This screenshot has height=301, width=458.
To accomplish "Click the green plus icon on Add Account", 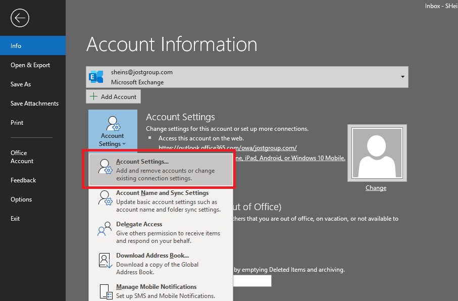I will (93, 96).
